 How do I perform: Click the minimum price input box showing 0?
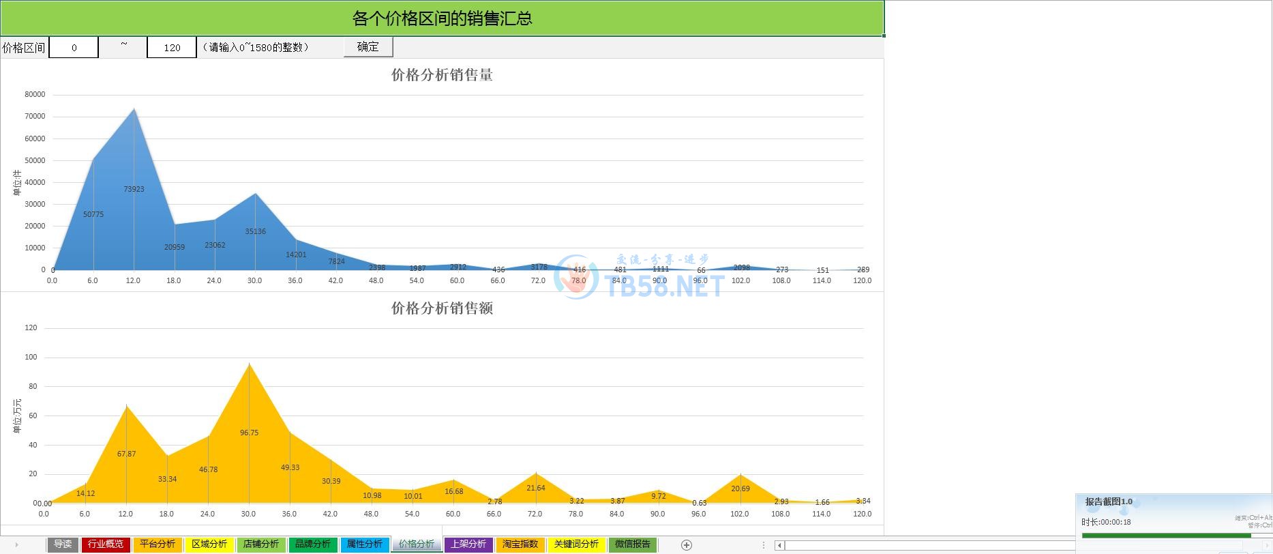pyautogui.click(x=74, y=48)
